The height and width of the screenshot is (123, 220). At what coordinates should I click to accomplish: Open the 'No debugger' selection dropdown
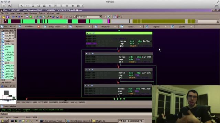click(100, 17)
